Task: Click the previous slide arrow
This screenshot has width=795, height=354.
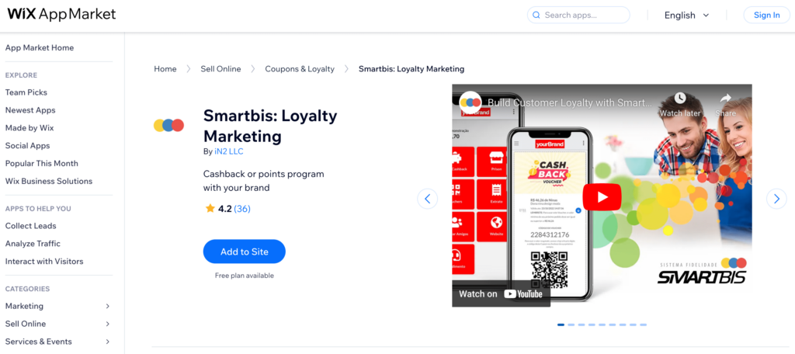Action: tap(428, 199)
